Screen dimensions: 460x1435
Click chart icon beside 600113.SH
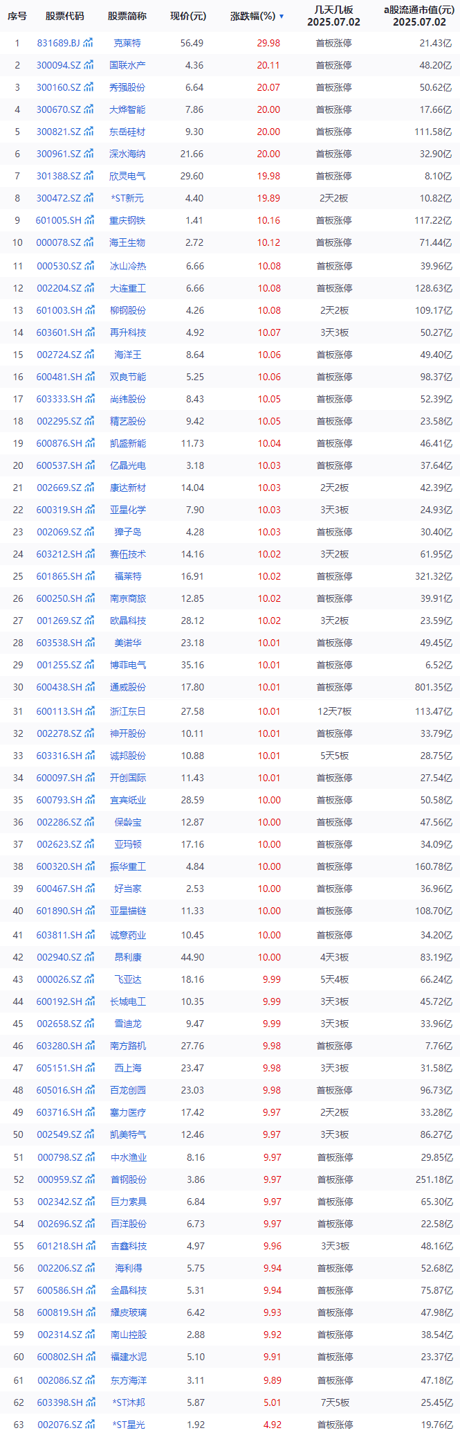pyautogui.click(x=89, y=711)
